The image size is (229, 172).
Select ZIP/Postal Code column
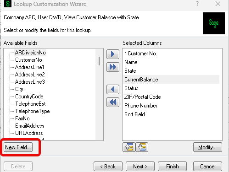(171, 97)
